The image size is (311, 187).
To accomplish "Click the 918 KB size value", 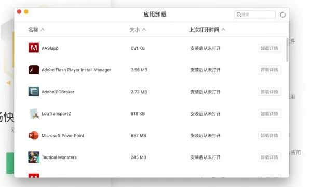I will (x=138, y=113).
